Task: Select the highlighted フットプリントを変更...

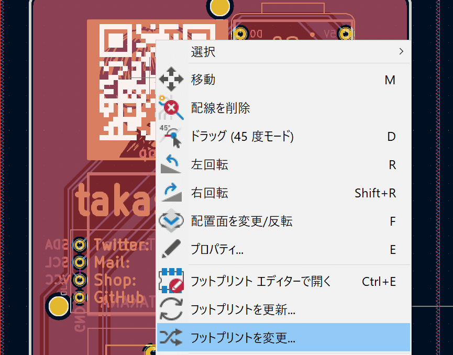Action: pos(283,337)
